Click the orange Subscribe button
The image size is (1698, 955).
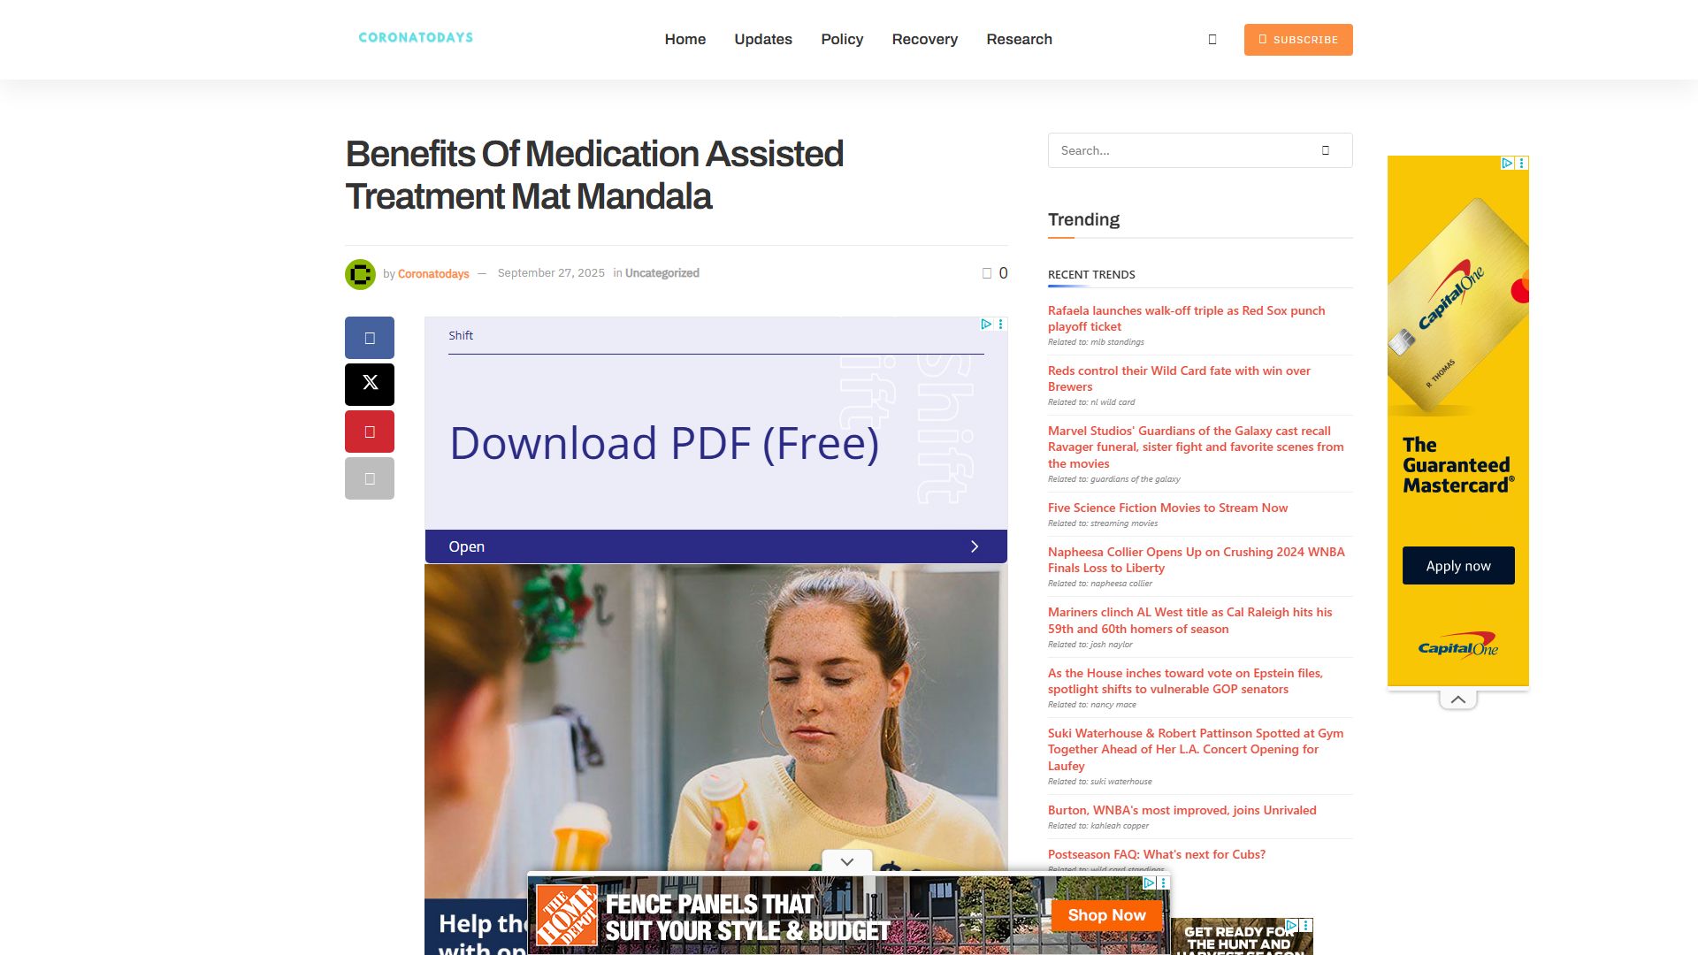click(x=1298, y=40)
